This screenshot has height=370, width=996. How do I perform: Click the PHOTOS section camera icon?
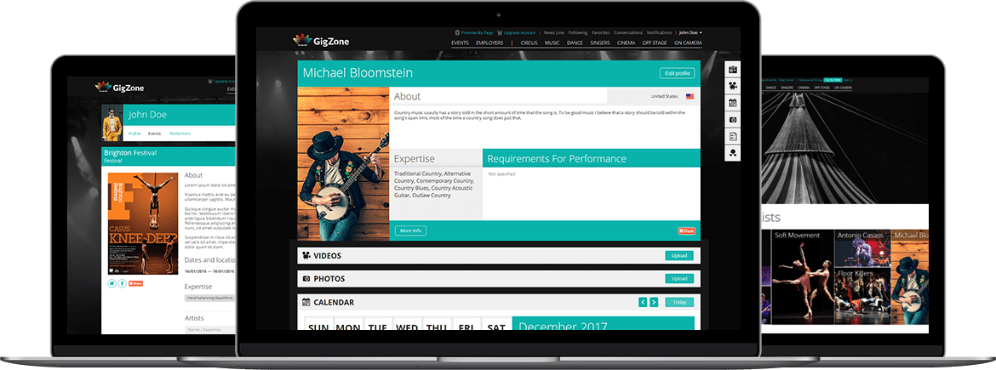(x=306, y=279)
